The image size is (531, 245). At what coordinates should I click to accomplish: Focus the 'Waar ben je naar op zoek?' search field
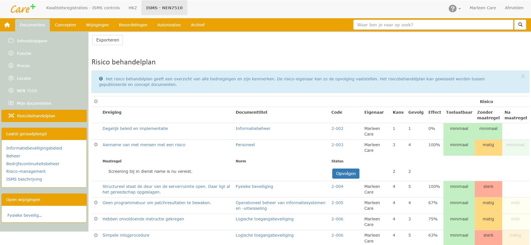coord(433,25)
